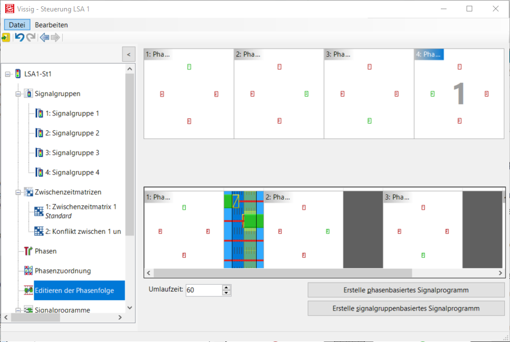Hide the tree panel with the < button

(x=129, y=54)
